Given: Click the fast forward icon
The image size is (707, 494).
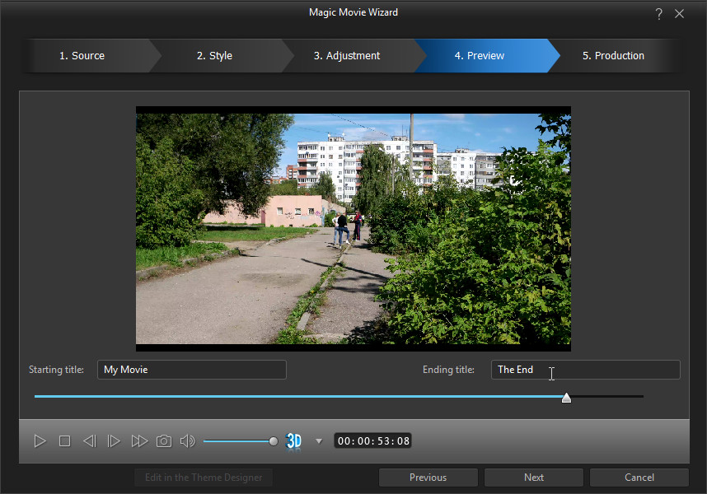Looking at the screenshot, I should coord(139,441).
